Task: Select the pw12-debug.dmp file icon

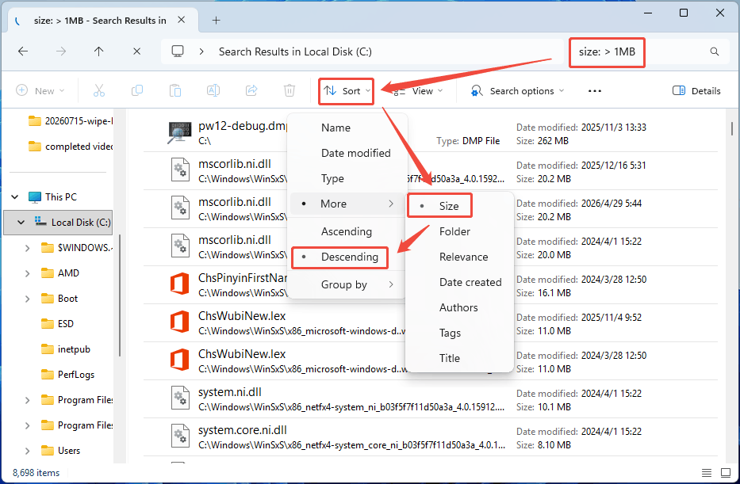Action: [x=180, y=133]
